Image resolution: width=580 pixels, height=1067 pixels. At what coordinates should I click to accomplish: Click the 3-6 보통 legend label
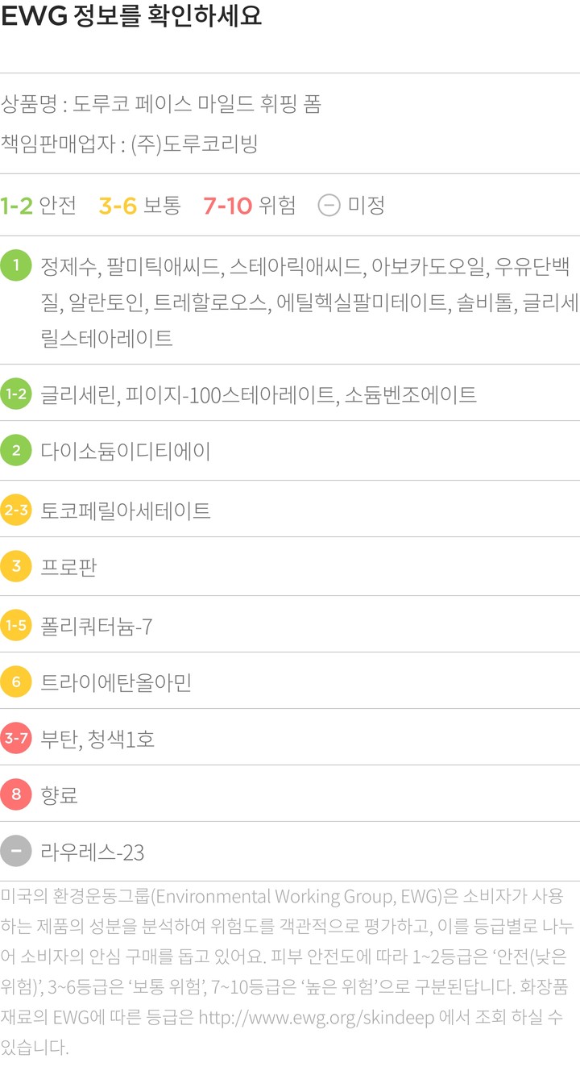click(139, 206)
